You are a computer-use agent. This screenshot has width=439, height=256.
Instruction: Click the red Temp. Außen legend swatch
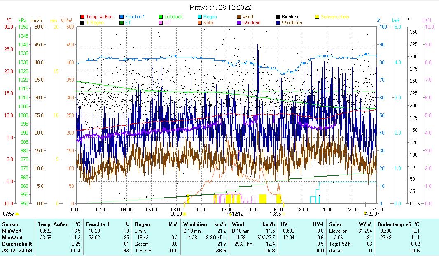coord(82,17)
